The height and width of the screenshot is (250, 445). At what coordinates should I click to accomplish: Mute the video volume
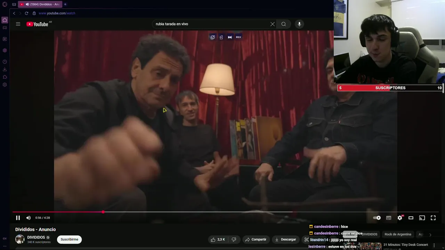(x=29, y=218)
